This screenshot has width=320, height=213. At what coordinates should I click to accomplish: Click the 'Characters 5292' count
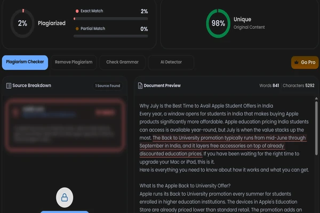coord(298,86)
